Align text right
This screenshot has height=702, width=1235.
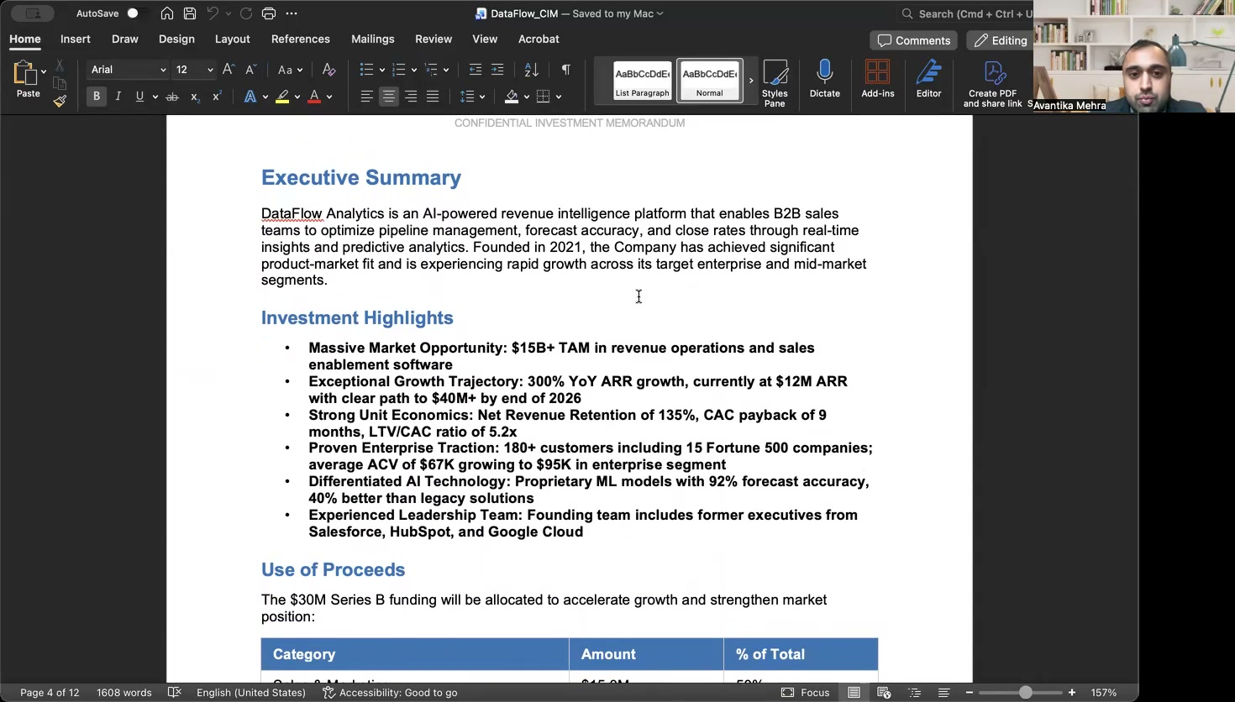coord(411,97)
